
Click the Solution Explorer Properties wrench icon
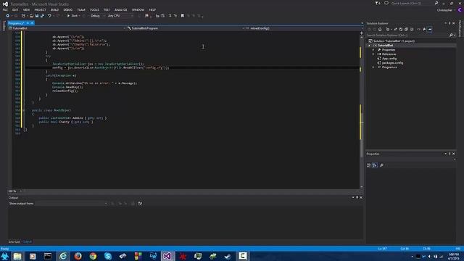coord(424,29)
